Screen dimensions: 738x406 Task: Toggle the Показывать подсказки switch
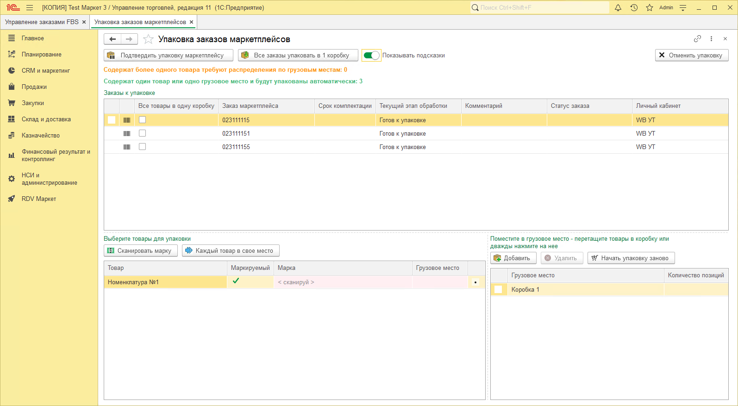pos(371,56)
